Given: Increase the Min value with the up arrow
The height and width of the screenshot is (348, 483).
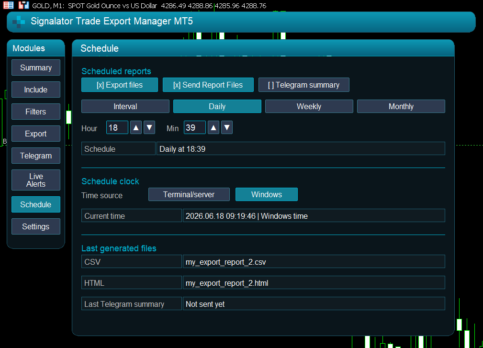Looking at the screenshot, I should [x=213, y=127].
